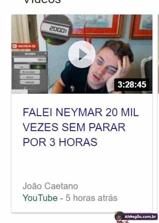Screen dimensions: 159x223
Task: Click the 5 horas atrás timestamp
Action: click(x=92, y=198)
